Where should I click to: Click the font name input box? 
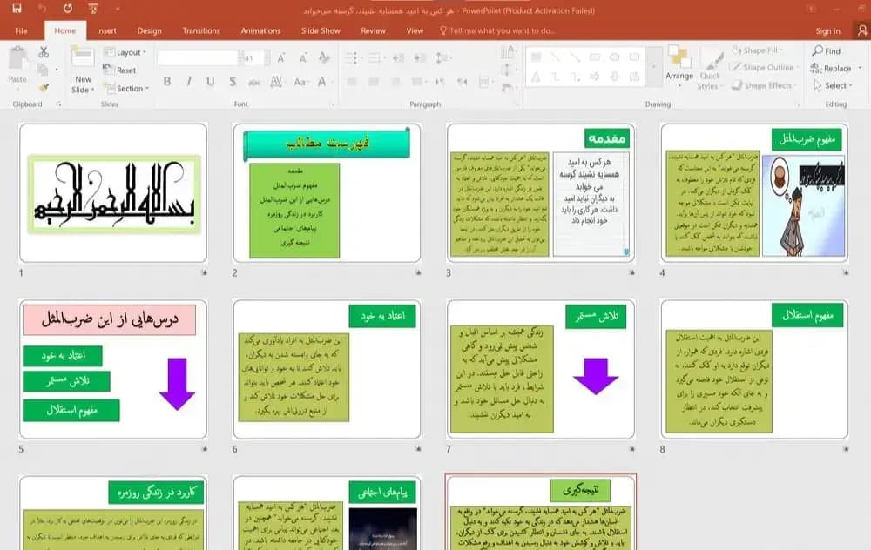point(197,57)
